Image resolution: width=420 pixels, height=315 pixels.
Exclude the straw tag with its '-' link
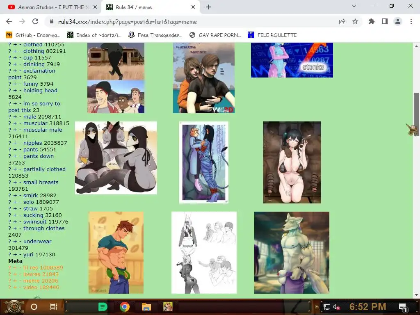click(20, 208)
